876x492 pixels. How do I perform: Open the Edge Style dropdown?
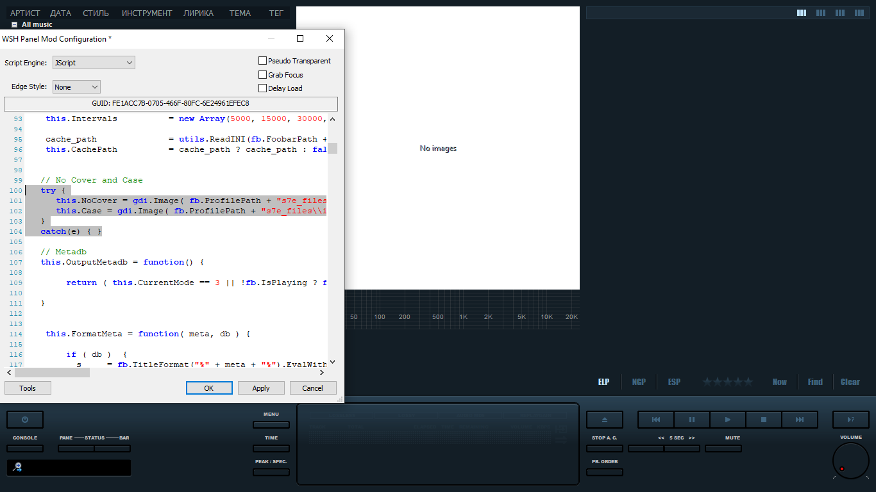pos(76,86)
